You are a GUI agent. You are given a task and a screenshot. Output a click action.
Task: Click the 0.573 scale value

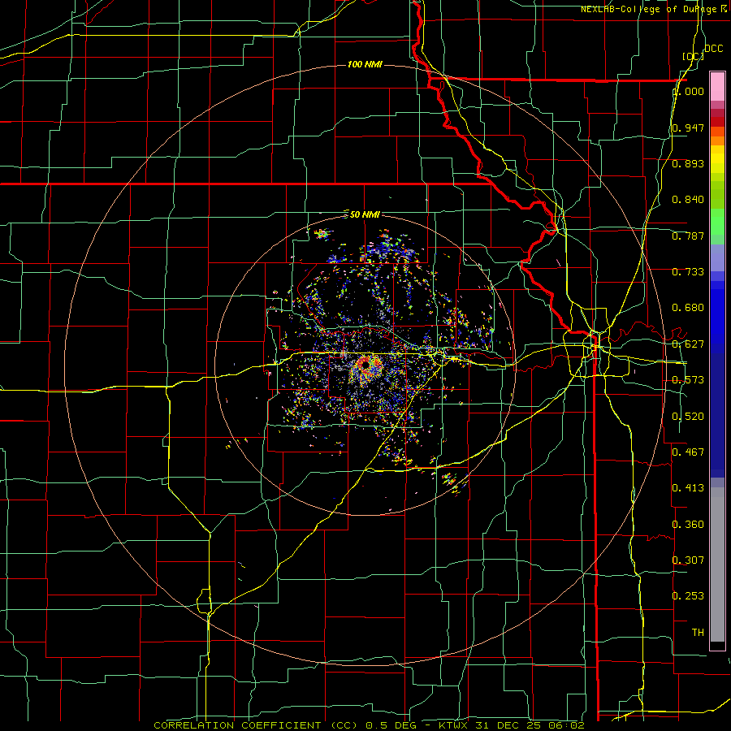(x=688, y=379)
